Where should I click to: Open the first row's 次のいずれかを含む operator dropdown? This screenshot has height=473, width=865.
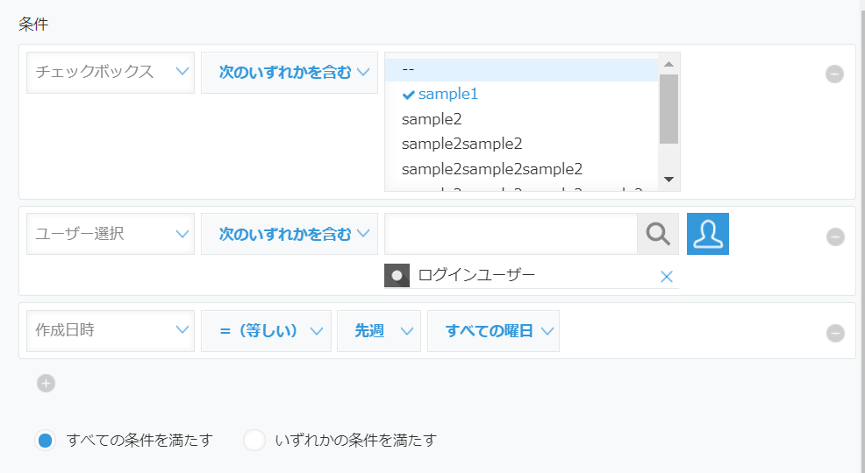290,72
